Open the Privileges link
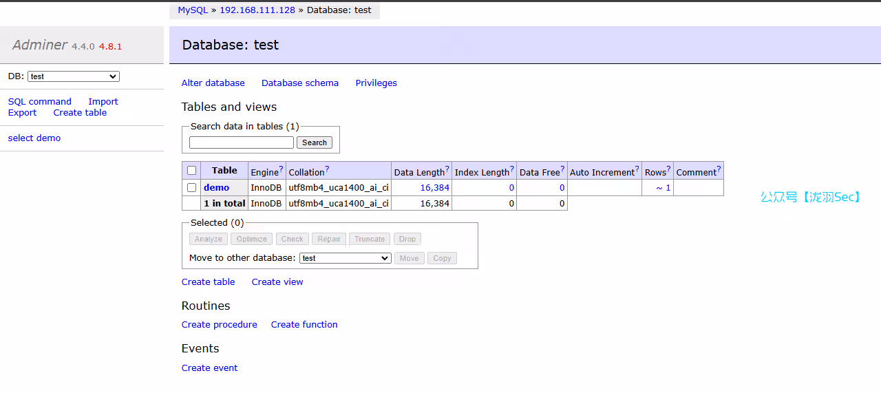Image resolution: width=881 pixels, height=393 pixels. 376,83
